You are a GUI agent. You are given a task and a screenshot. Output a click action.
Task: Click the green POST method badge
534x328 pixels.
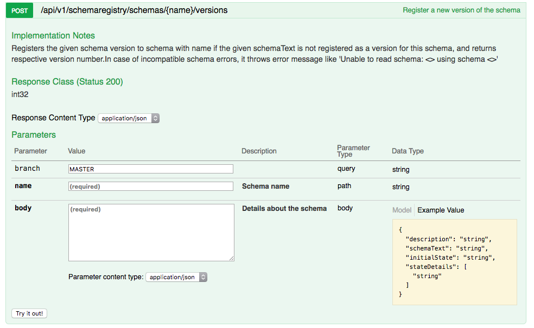(19, 10)
